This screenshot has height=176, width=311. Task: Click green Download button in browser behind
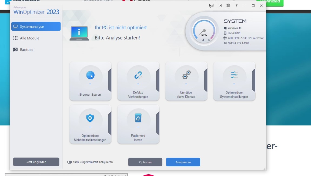tap(275, 3)
